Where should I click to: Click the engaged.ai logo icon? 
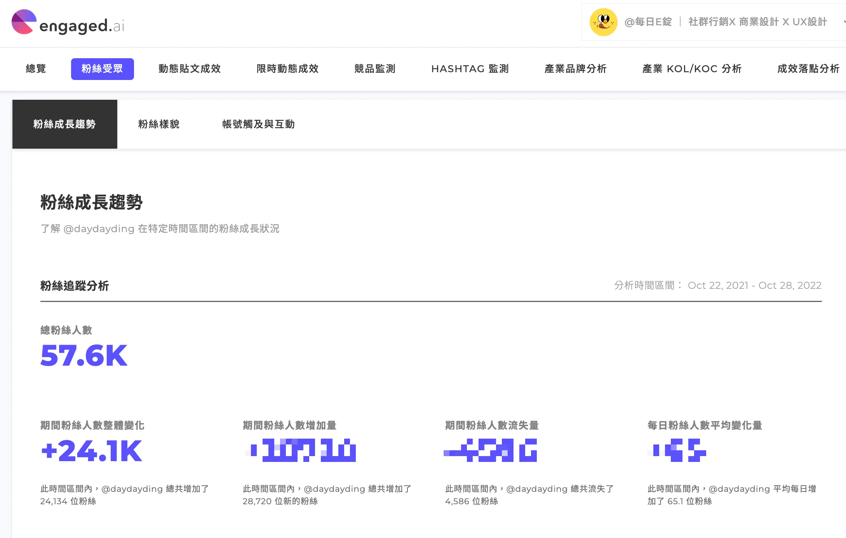24,22
